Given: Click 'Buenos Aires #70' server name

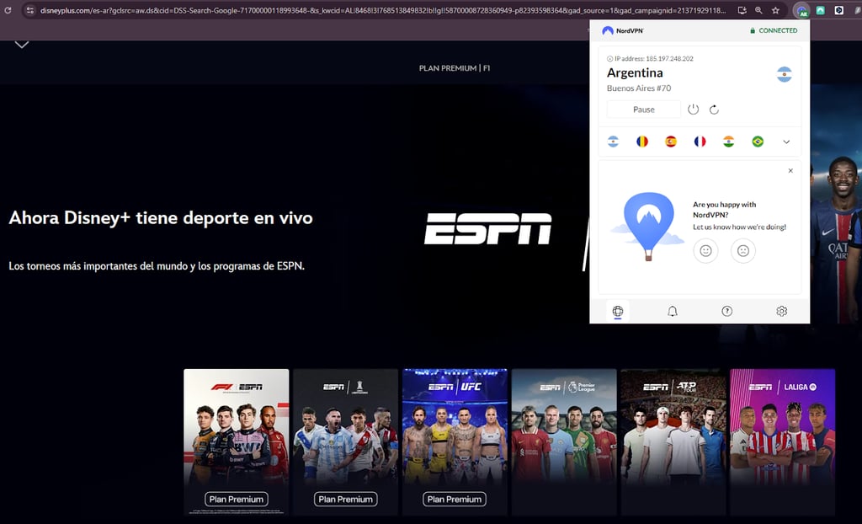Looking at the screenshot, I should (x=639, y=88).
